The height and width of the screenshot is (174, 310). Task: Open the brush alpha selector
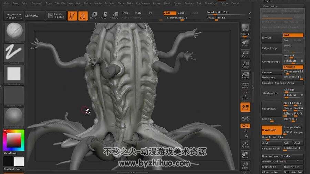tap(14, 75)
